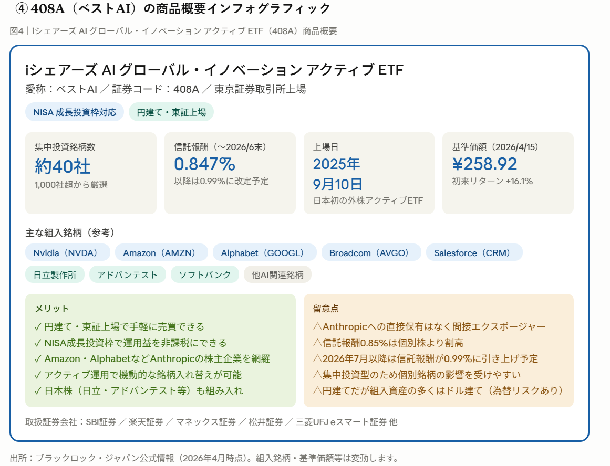Image resolution: width=610 pixels, height=466 pixels.
Task: Choose the Broadcom (AVGO) chip
Action: point(371,252)
